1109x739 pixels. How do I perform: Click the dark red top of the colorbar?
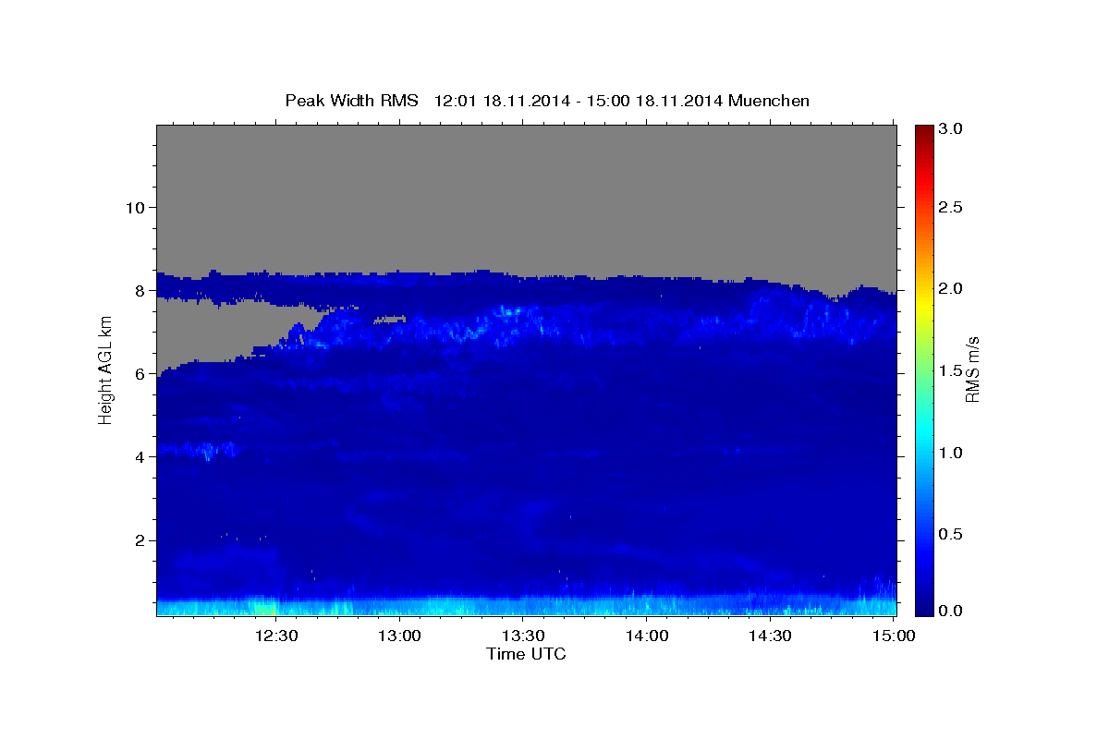pos(925,131)
